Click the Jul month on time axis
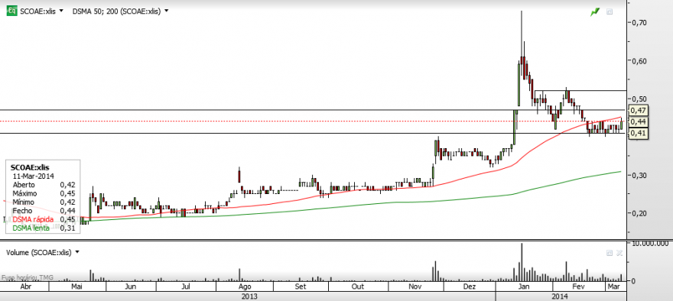Image resolution: width=673 pixels, height=301 pixels. (187, 286)
